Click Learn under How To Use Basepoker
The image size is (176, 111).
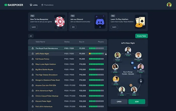tap(34, 27)
